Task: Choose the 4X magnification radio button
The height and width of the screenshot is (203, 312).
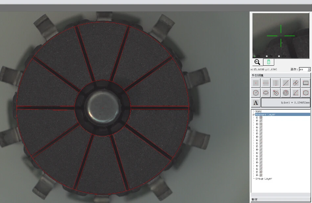Action: click(255, 56)
